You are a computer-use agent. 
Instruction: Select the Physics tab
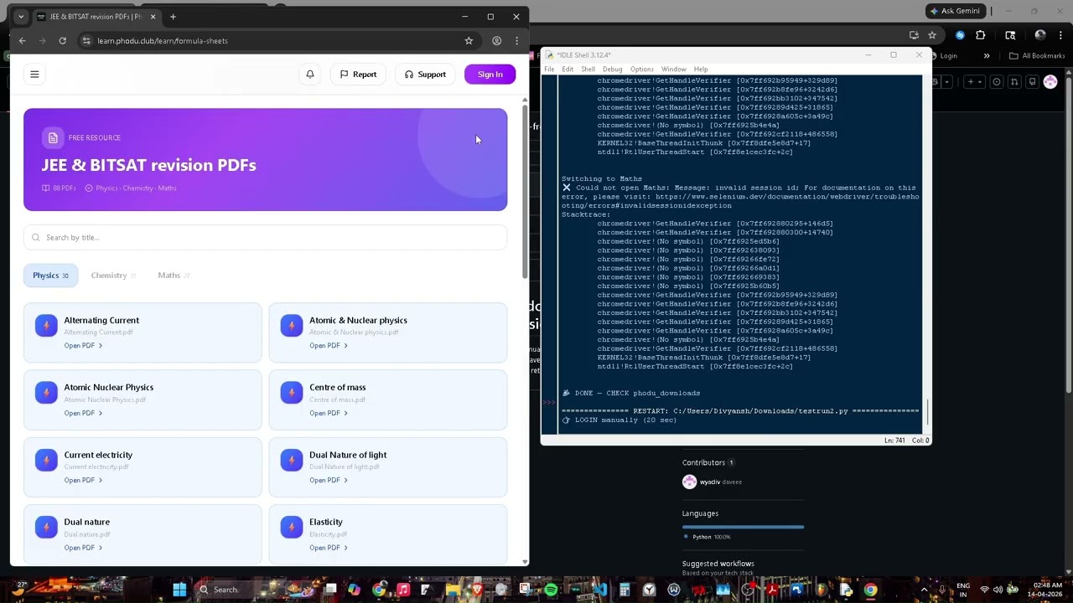[x=50, y=276]
